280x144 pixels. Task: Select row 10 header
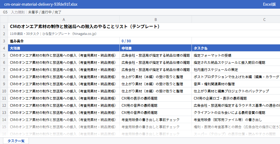[x=4, y=91]
